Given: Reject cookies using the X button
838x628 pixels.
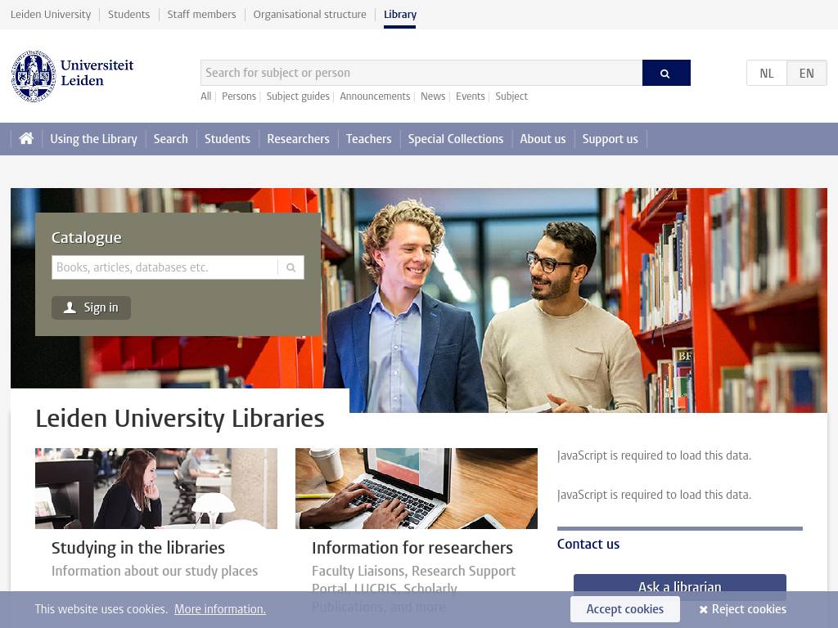Looking at the screenshot, I should (x=742, y=609).
